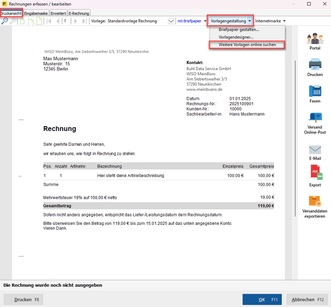The height and width of the screenshot is (307, 331).
Task: Click the Gesamtpreis column header
Action: (262, 166)
